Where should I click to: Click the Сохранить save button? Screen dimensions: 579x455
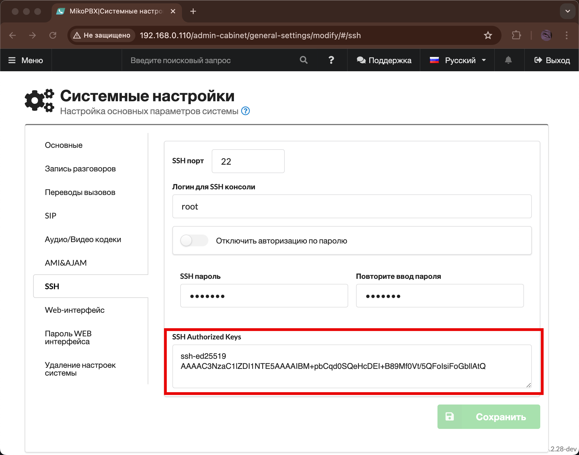coord(489,417)
